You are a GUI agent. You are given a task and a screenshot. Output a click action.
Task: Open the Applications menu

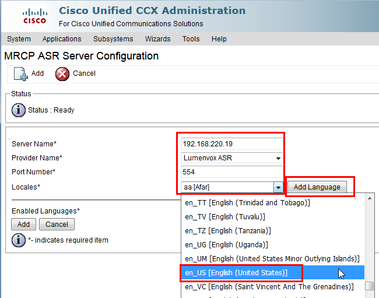(62, 39)
